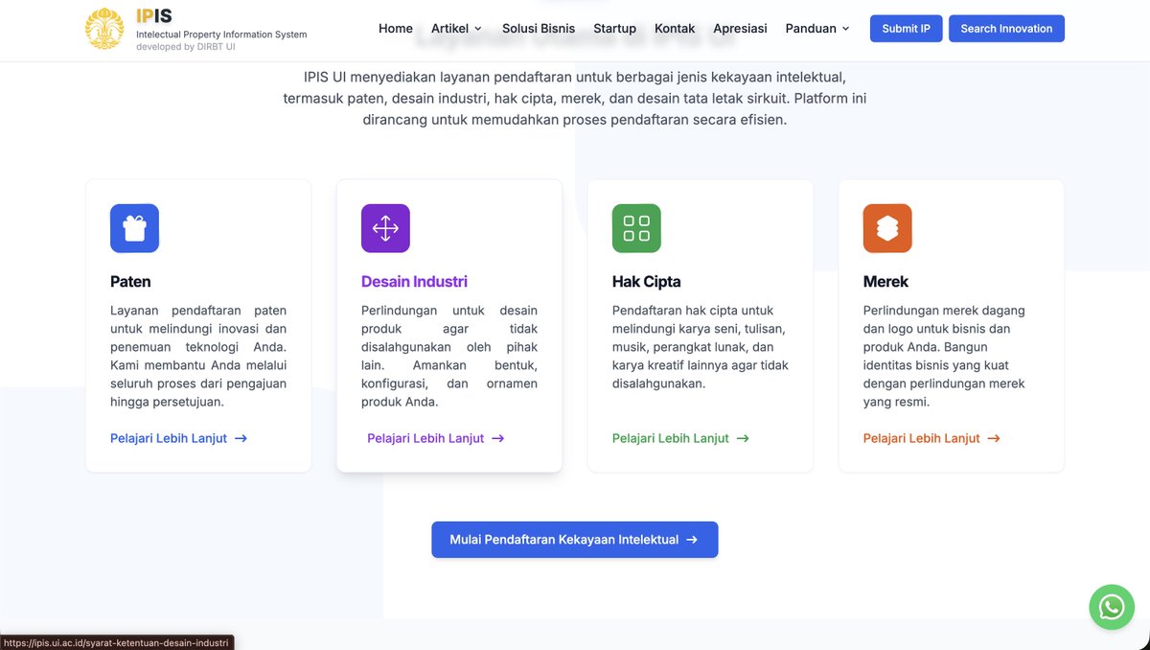
Task: Open the Apresiasi menu item
Action: point(741,29)
